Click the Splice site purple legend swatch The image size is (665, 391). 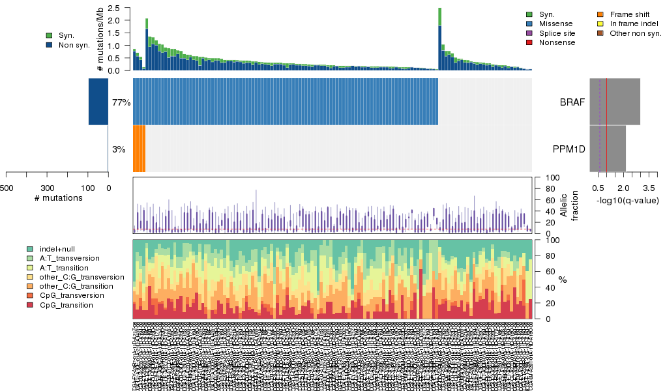coord(529,33)
